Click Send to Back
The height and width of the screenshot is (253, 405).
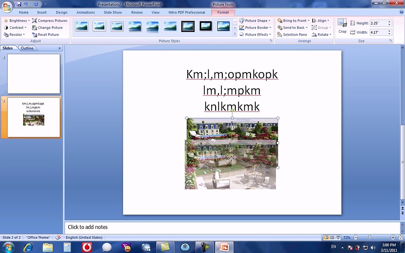[292, 28]
